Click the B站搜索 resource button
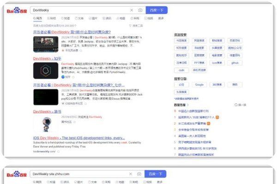The height and width of the screenshot is (184, 277). tap(199, 48)
